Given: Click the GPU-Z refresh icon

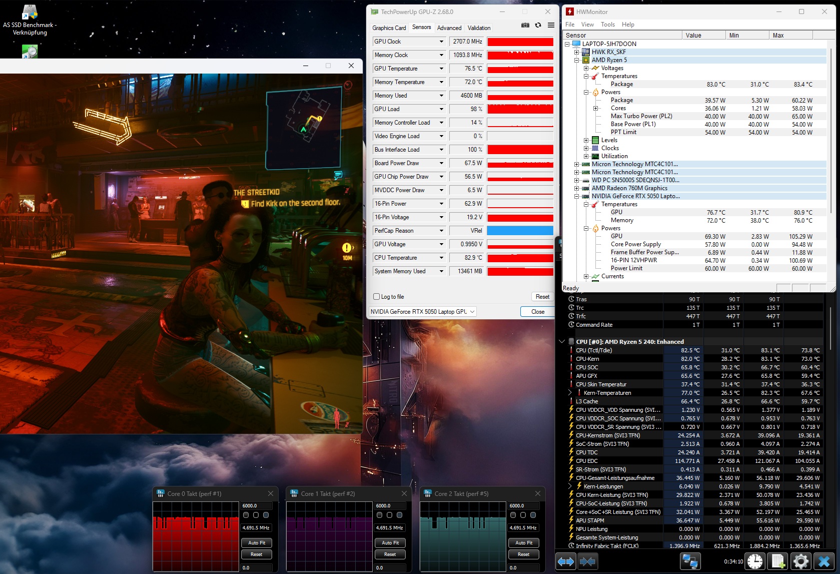Looking at the screenshot, I should pos(538,26).
